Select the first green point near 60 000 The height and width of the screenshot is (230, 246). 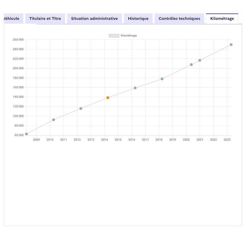tap(26, 134)
